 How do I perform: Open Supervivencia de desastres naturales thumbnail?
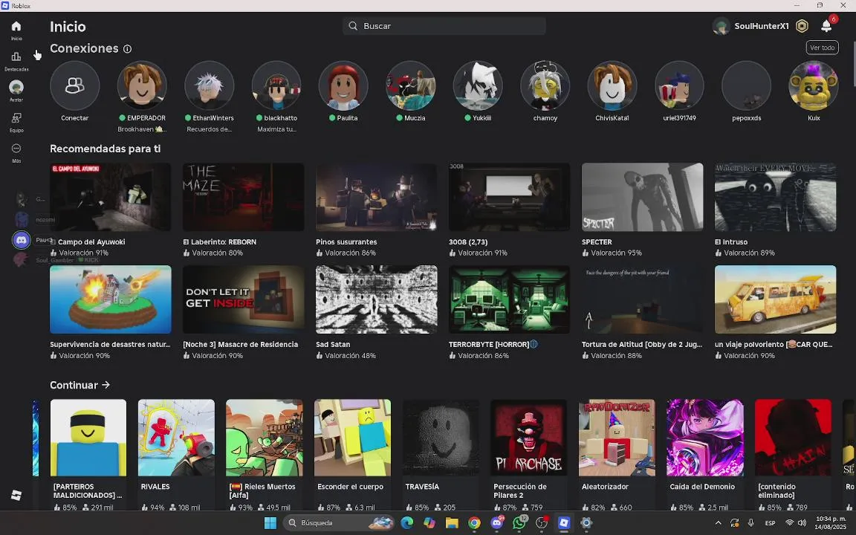coord(110,299)
